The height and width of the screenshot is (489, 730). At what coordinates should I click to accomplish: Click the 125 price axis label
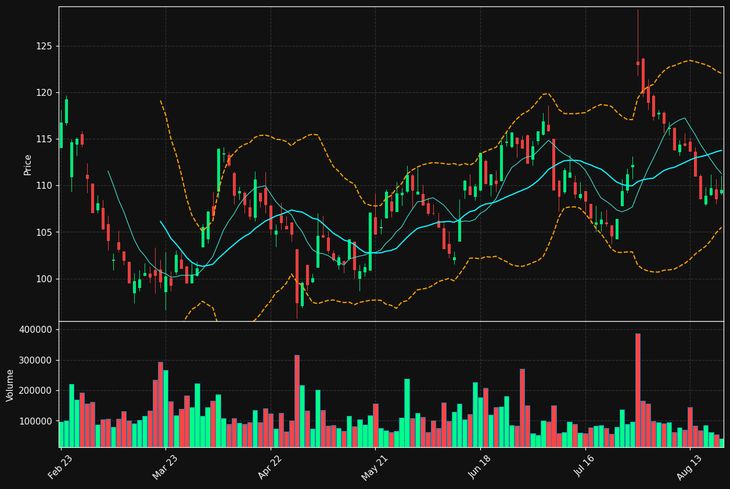(x=44, y=46)
